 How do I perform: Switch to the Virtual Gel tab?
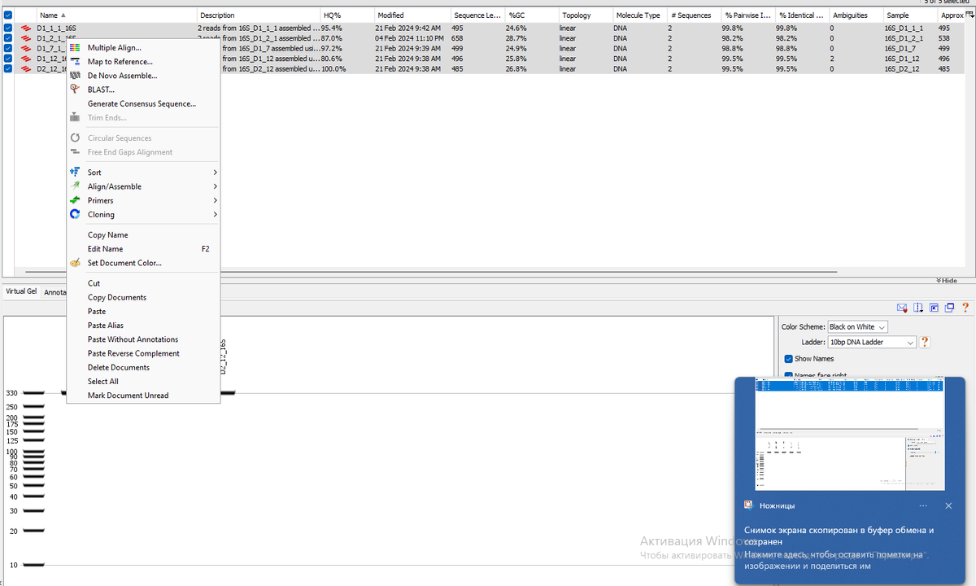(x=21, y=291)
